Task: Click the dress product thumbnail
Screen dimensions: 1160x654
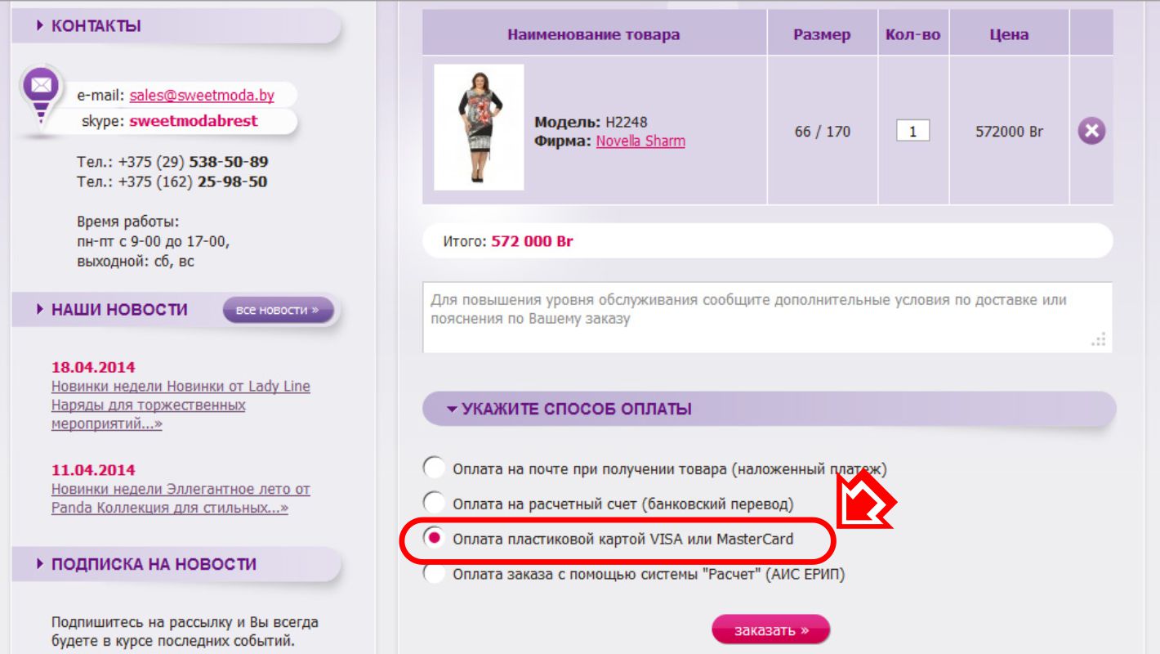Action: (479, 128)
